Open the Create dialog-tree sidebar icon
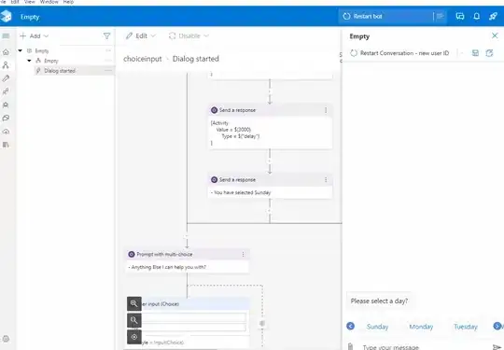Viewport: 504px width, 350px height. [6, 65]
